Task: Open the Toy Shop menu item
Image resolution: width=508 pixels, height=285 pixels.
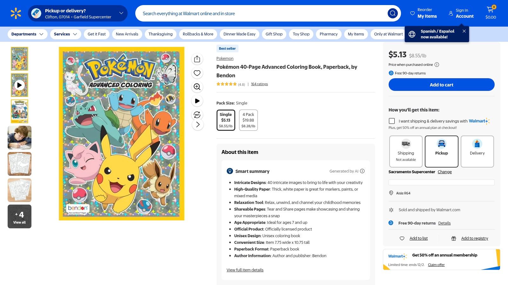Action: point(301,34)
